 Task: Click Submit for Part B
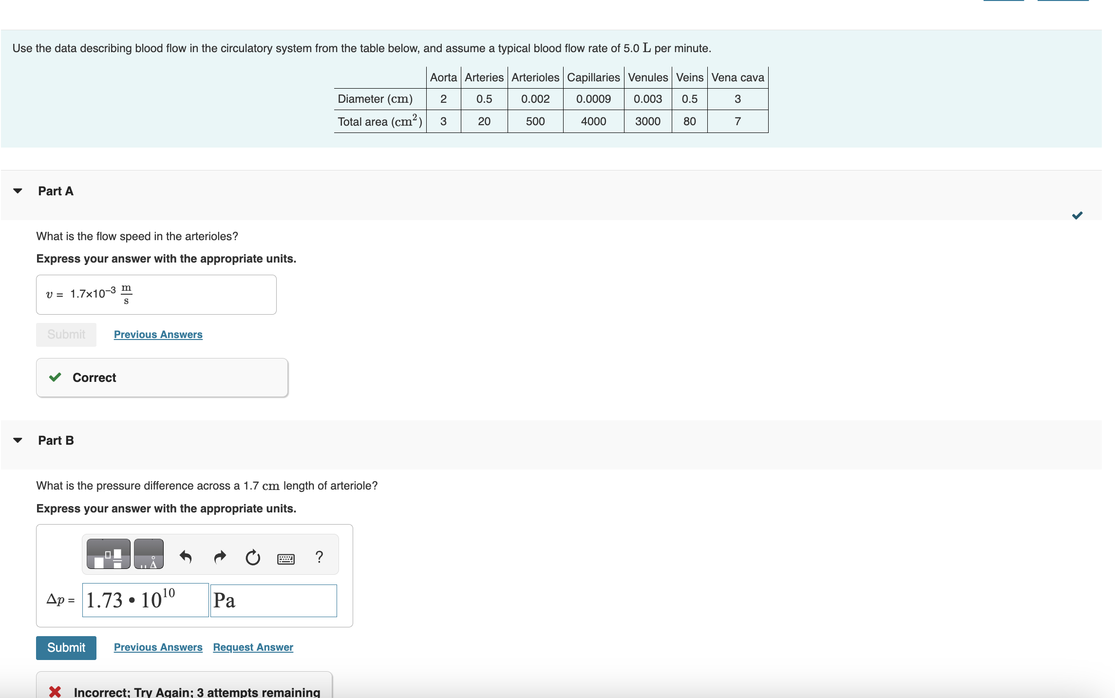click(66, 647)
